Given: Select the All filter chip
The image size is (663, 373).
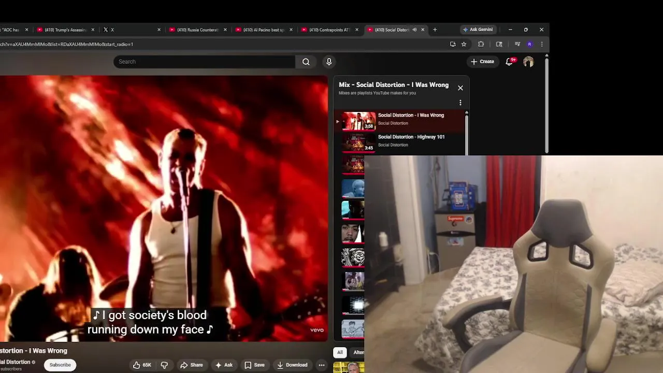Looking at the screenshot, I should point(340,352).
